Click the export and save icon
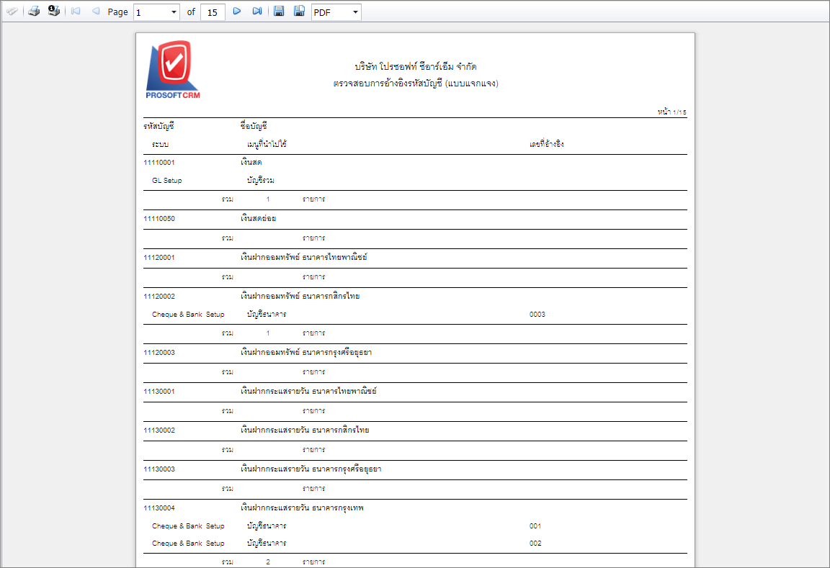The width and height of the screenshot is (830, 568). coord(279,11)
